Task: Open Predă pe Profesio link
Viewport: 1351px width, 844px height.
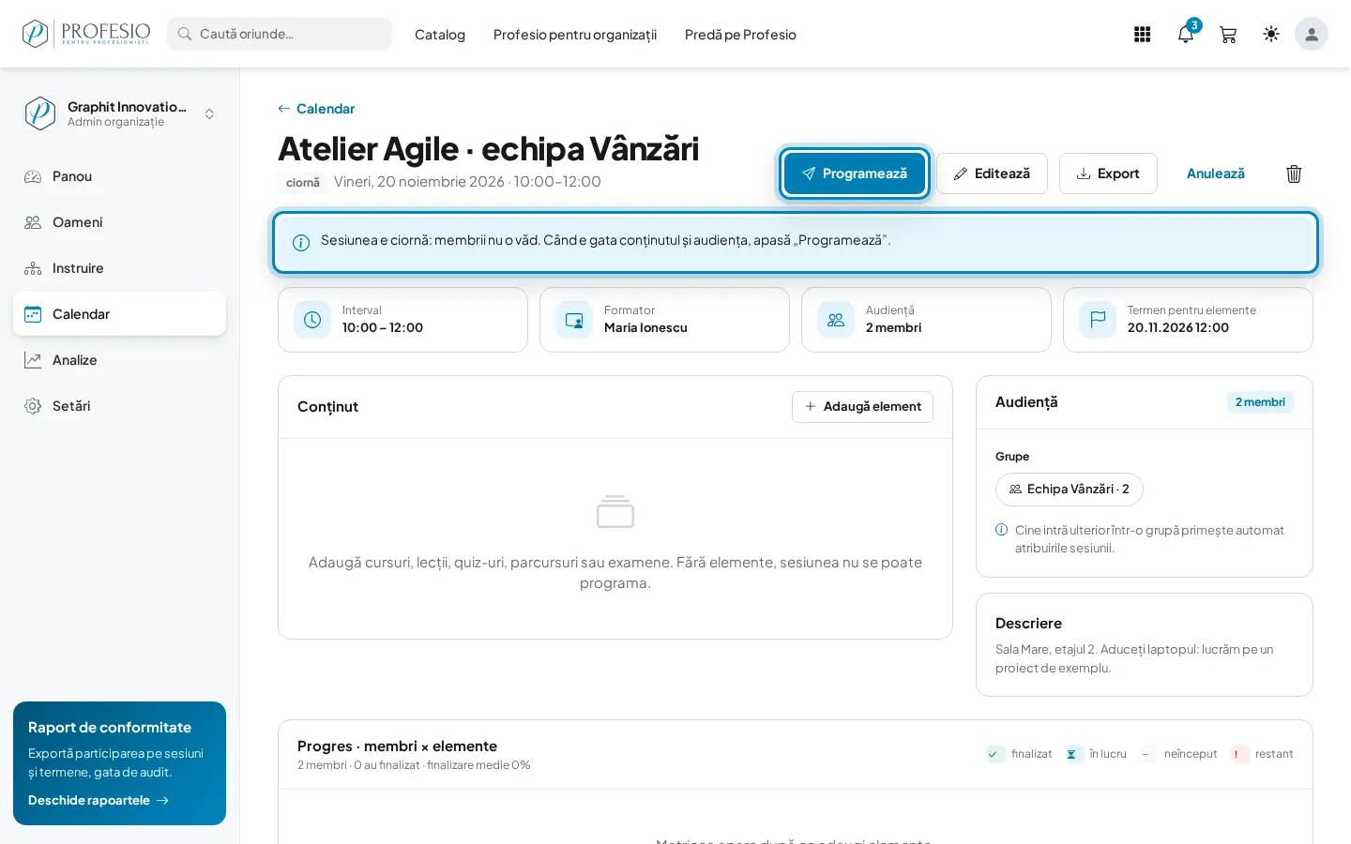Action: coord(740,35)
